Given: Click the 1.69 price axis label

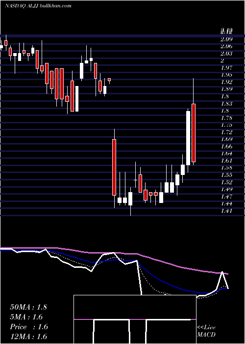Looking at the screenshot, I should tap(226, 139).
